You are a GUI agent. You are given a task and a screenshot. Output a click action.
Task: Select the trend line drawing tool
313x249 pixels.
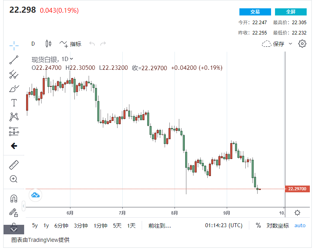coord(14,59)
